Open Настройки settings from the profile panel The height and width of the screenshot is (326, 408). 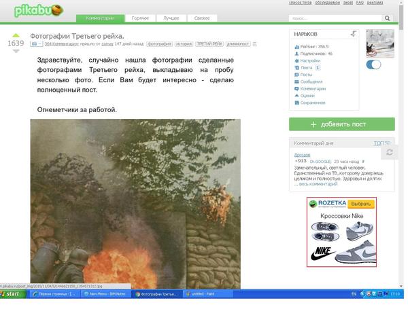310,60
